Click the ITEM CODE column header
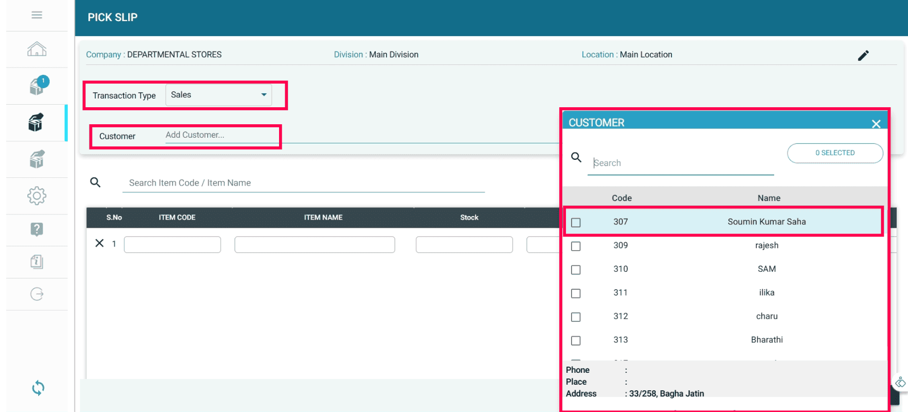This screenshot has height=412, width=908. pyautogui.click(x=177, y=218)
